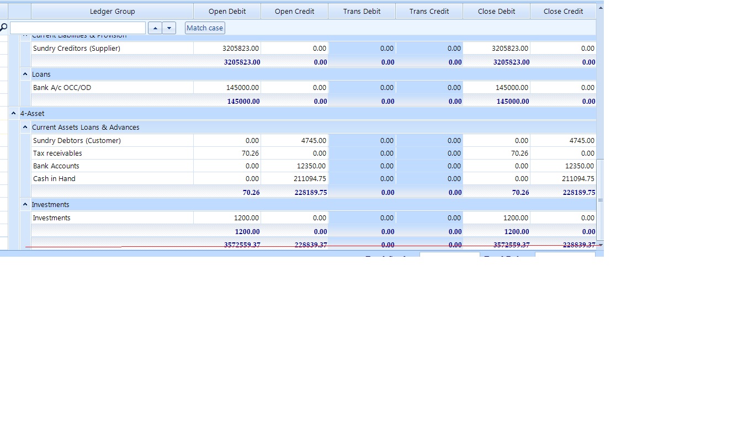Screen dimensions: 754x424
Task: Sort by Trans Credit column header
Action: pyautogui.click(x=429, y=11)
